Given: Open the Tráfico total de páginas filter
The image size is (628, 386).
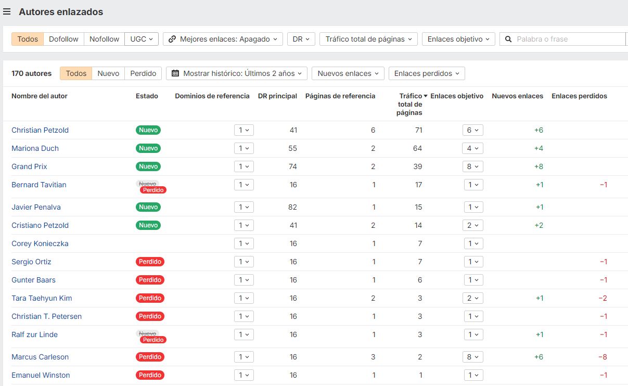Looking at the screenshot, I should pos(368,38).
